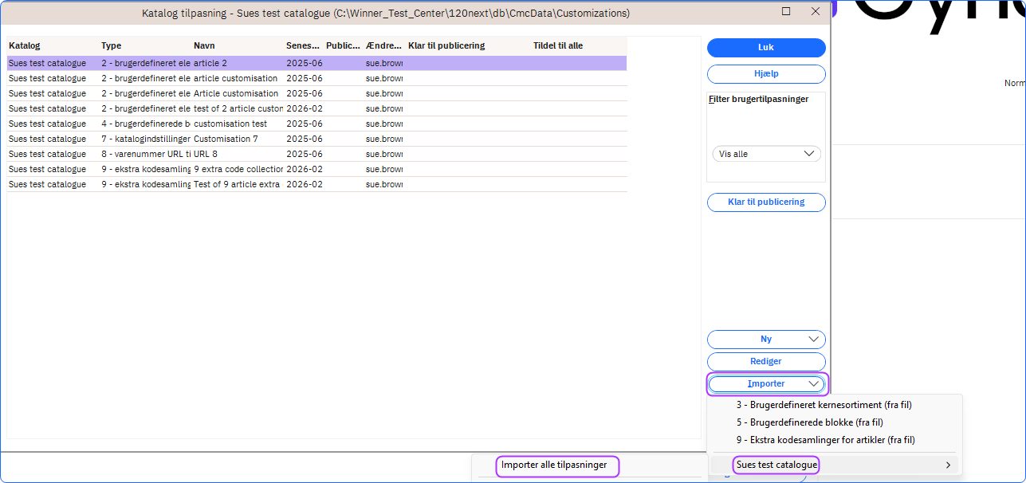Select 9 - Ekstra kodesamlinger for artikler
The width and height of the screenshot is (1026, 483).
click(825, 440)
